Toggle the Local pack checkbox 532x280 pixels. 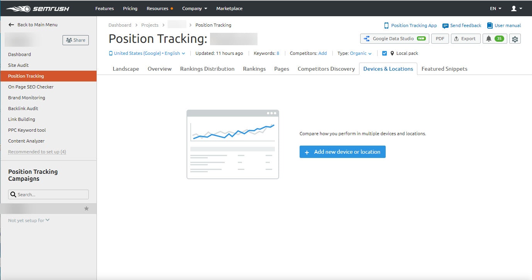(385, 53)
